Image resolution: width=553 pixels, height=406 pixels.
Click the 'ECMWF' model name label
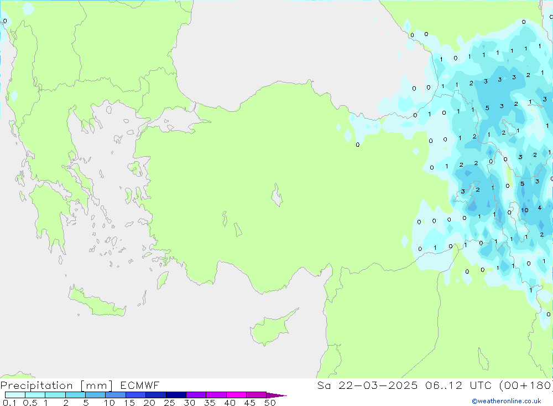coord(140,385)
